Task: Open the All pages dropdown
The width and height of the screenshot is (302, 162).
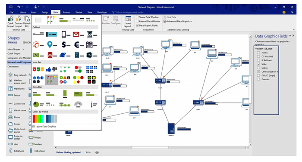Action: 88,153
